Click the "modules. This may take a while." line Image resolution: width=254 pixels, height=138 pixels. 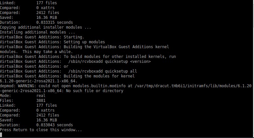(x=36, y=52)
